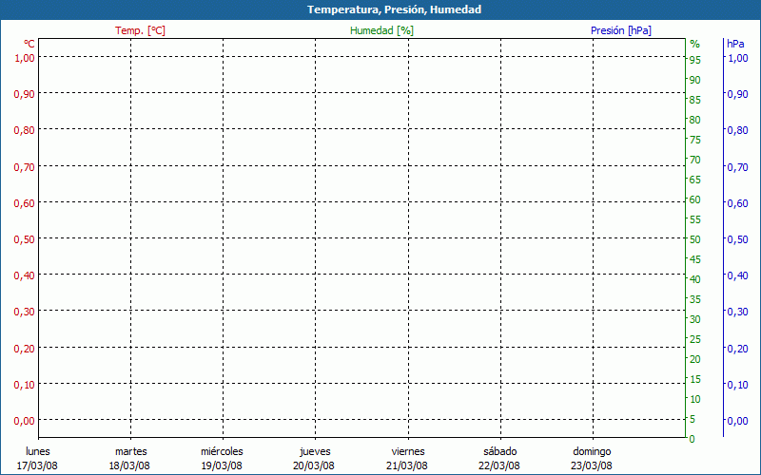The height and width of the screenshot is (475, 761).
Task: Click the blue "hPa" pressure axis unit
Action: [x=735, y=44]
